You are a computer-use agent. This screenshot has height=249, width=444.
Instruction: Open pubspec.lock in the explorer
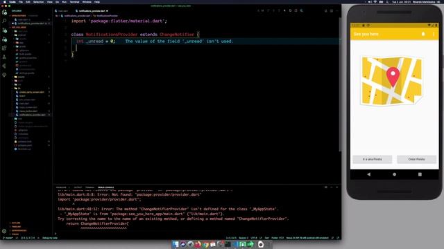coord(24,142)
